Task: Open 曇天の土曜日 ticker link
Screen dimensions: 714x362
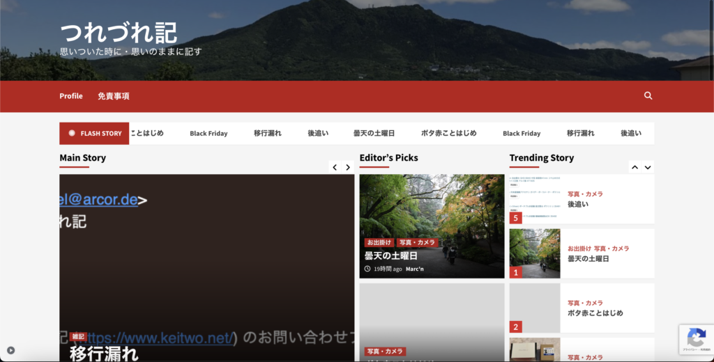Action: tap(374, 133)
